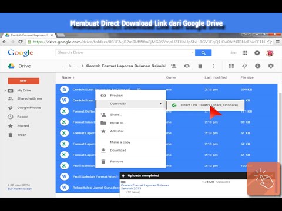Viewport: 282px width, 211px height.
Task: Click the Buy more storage link
Action: pyautogui.click(x=19, y=189)
